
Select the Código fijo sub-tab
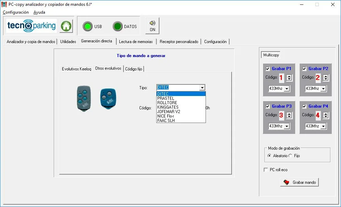click(x=133, y=69)
